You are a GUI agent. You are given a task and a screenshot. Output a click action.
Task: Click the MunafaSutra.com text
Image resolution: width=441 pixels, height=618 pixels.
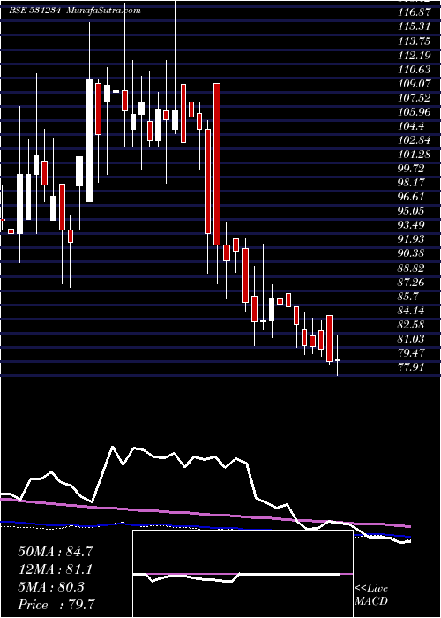[x=103, y=11]
